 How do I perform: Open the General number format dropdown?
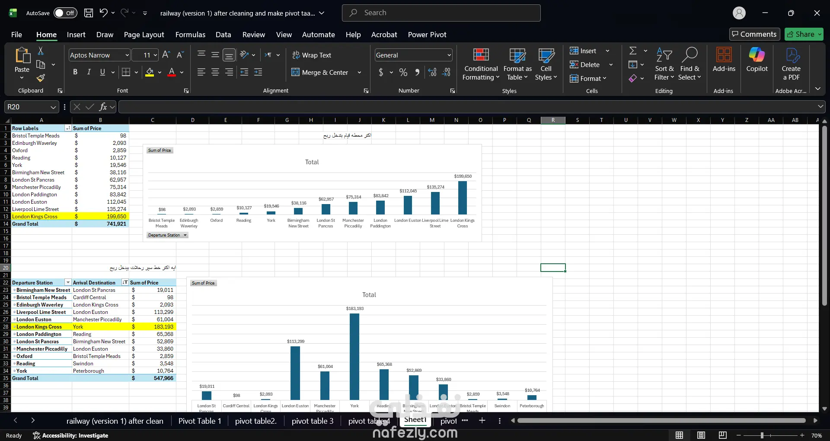pyautogui.click(x=449, y=55)
